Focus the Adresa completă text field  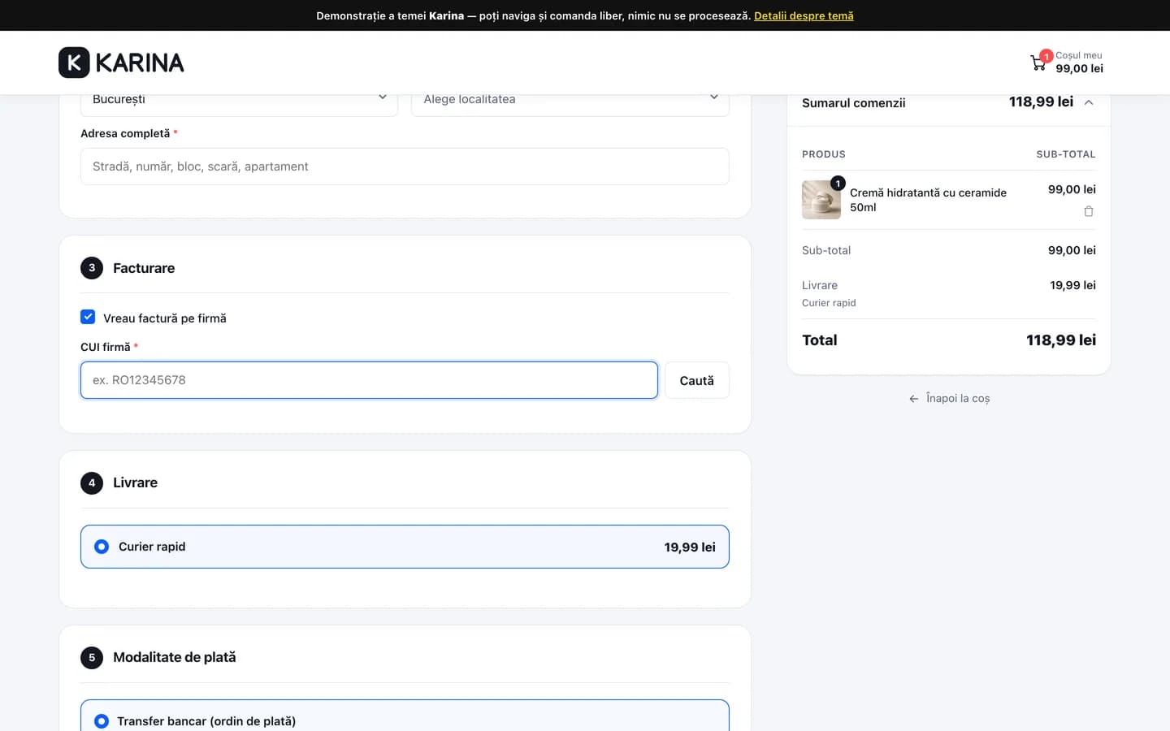(405, 167)
